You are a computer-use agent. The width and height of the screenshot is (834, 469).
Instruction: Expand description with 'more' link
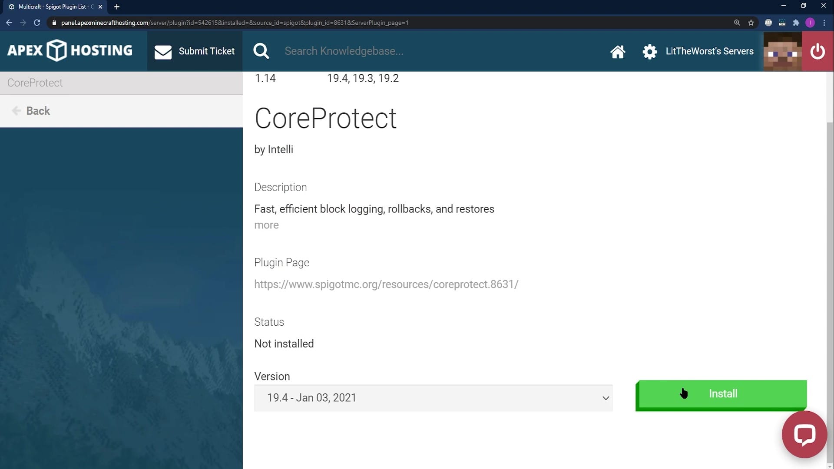266,225
